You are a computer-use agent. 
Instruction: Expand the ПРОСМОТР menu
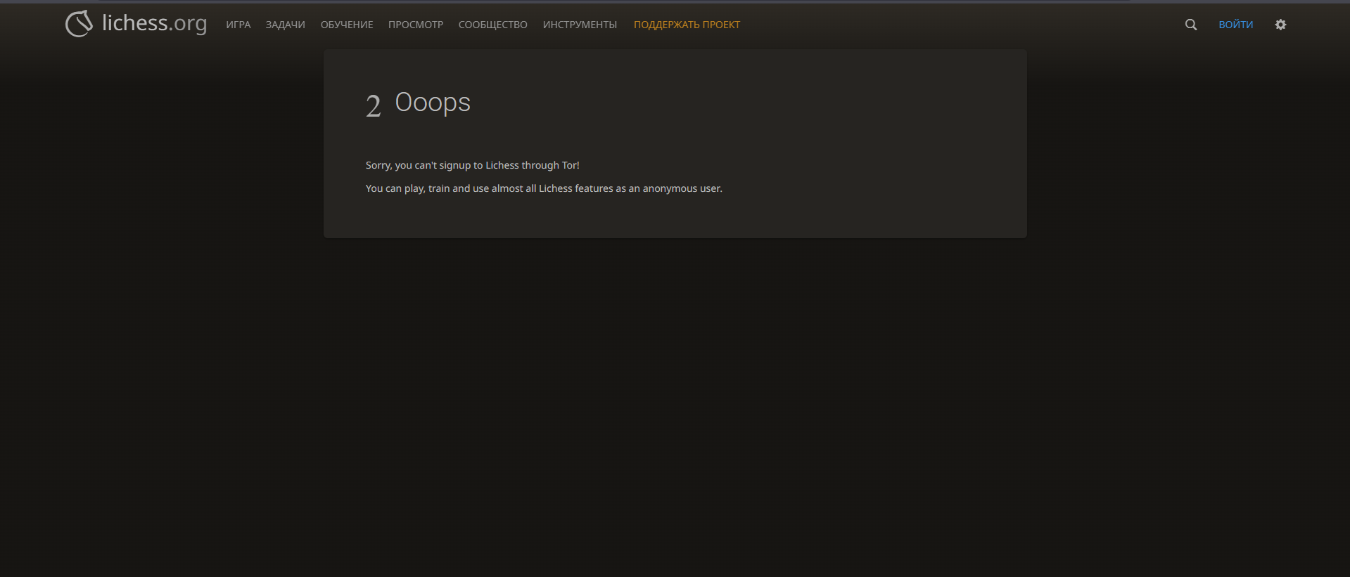(416, 25)
